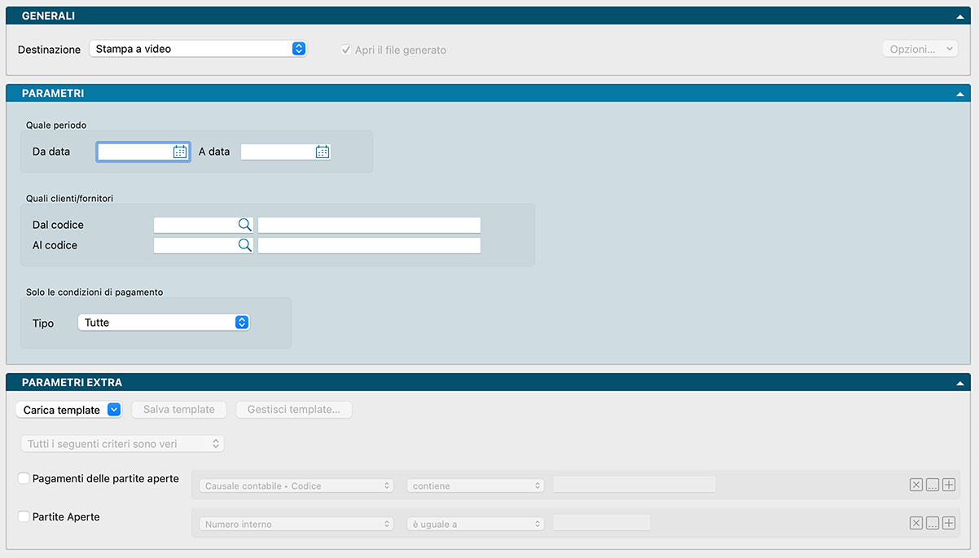The image size is (979, 558).
Task: Enable the Partite Aperte checkbox
Action: [24, 516]
